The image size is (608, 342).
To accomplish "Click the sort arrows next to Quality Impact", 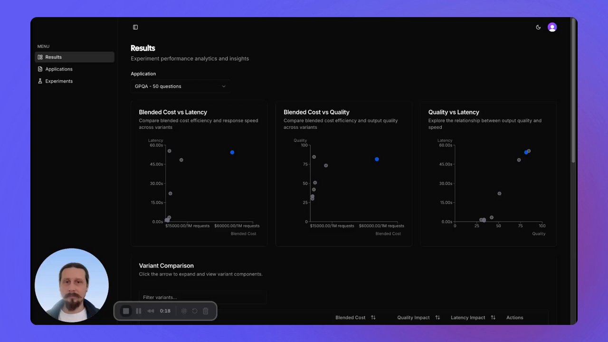I will tap(437, 317).
